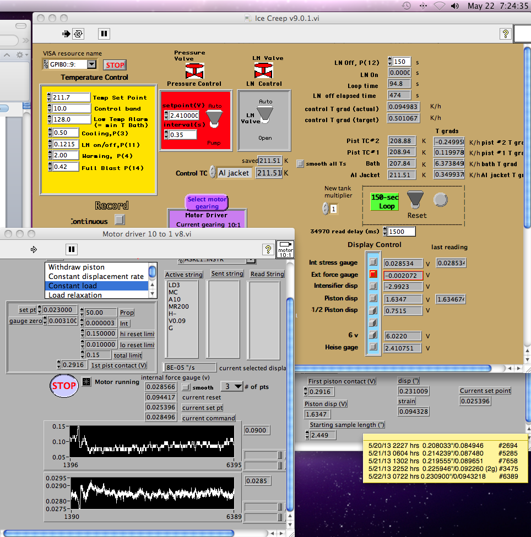This screenshot has width=531, height=537.
Task: Open the Control TC Al jacket selector
Action: [x=234, y=173]
